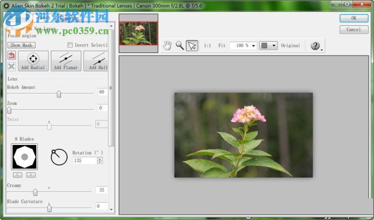Add a Half planar focus region
The image size is (374, 220).
tap(96, 61)
